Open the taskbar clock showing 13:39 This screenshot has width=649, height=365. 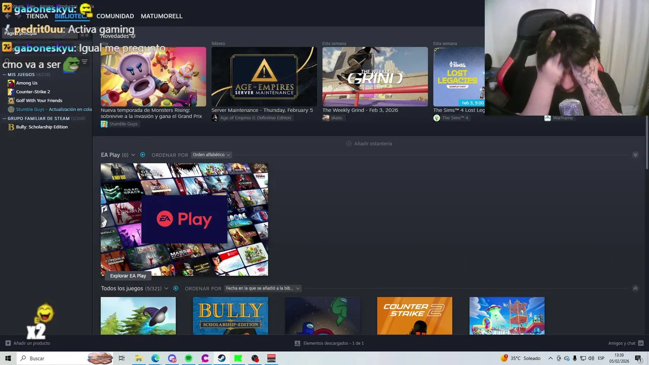pos(619,358)
